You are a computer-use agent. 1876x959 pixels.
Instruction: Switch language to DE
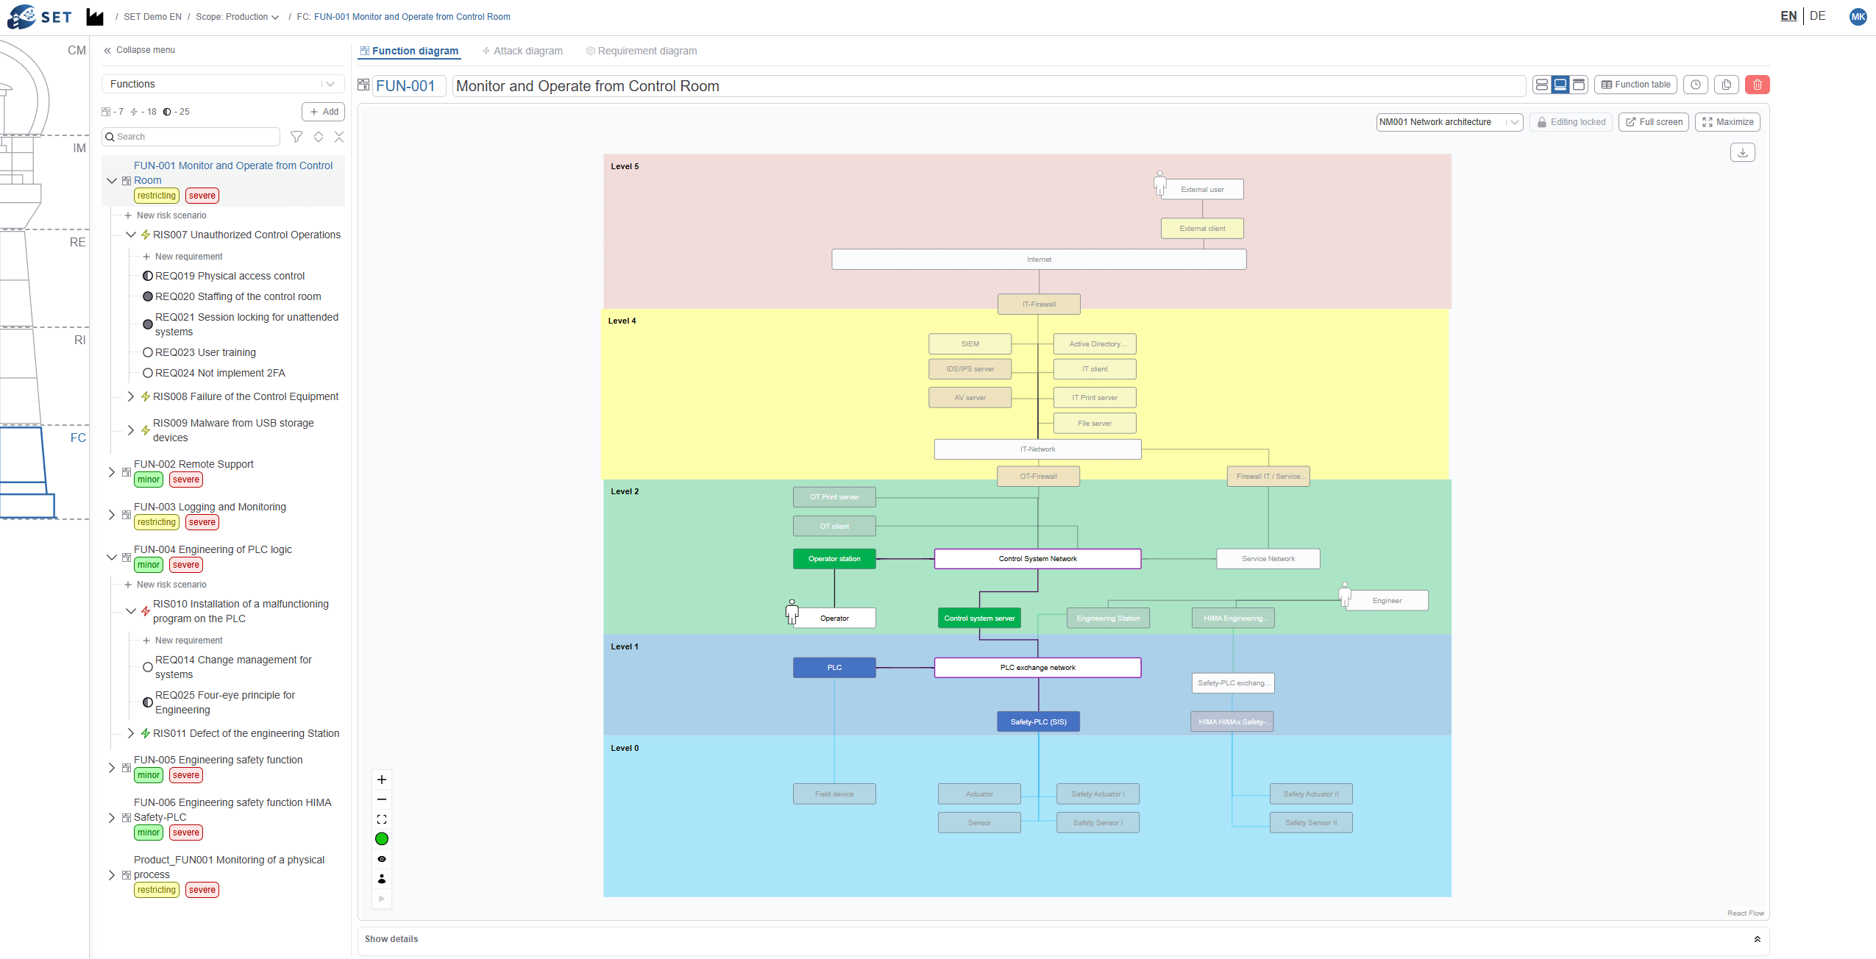click(1817, 16)
